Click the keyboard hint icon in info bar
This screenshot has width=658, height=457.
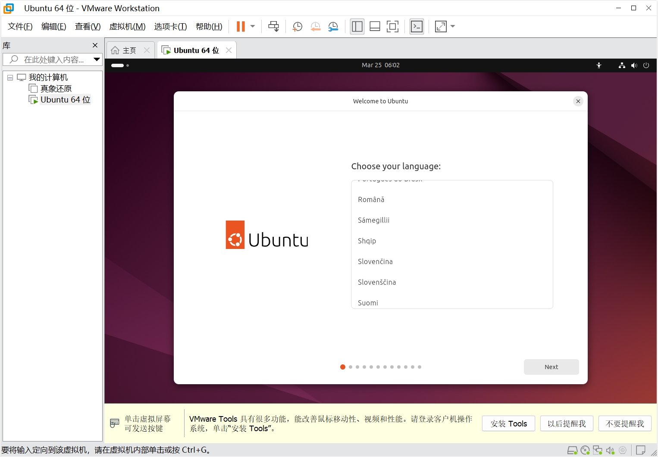pyautogui.click(x=115, y=423)
